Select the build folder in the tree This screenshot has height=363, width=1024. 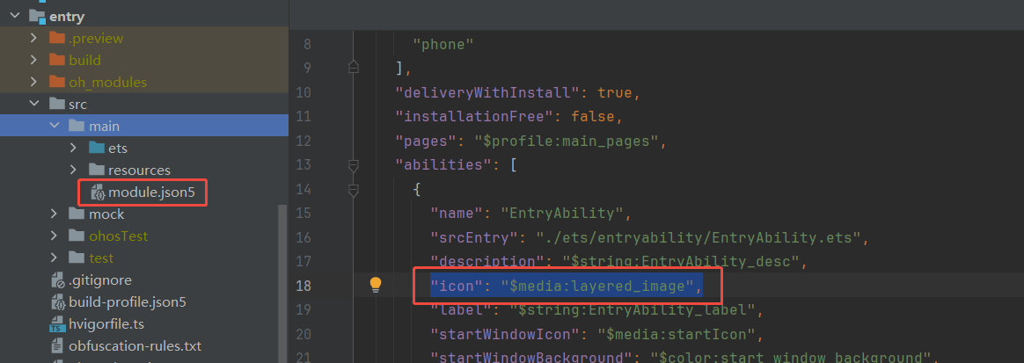(84, 61)
